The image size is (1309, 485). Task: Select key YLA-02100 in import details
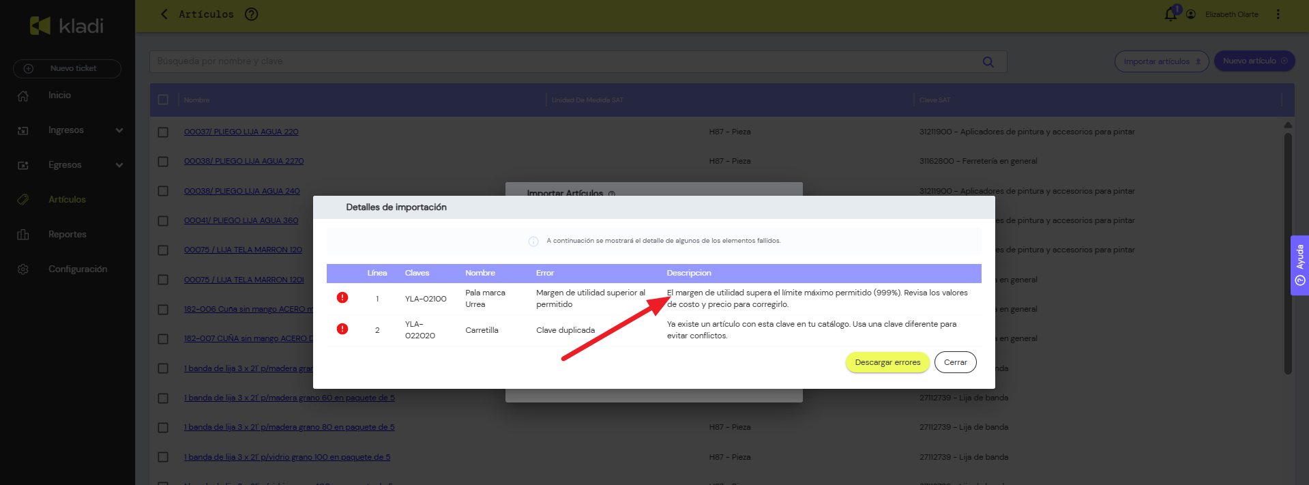coord(426,299)
